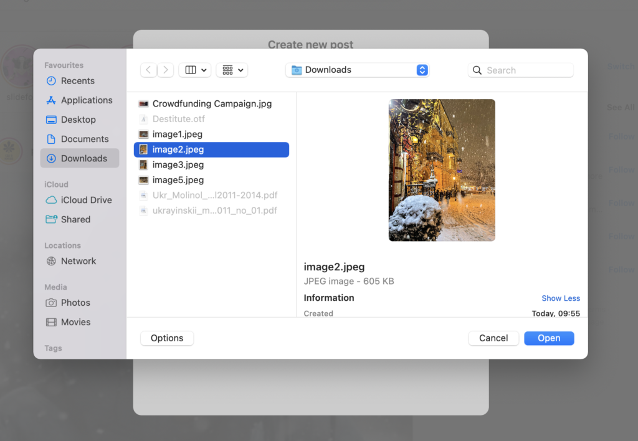This screenshot has width=638, height=441.
Task: Click the Information heading in preview pane
Action: point(329,298)
